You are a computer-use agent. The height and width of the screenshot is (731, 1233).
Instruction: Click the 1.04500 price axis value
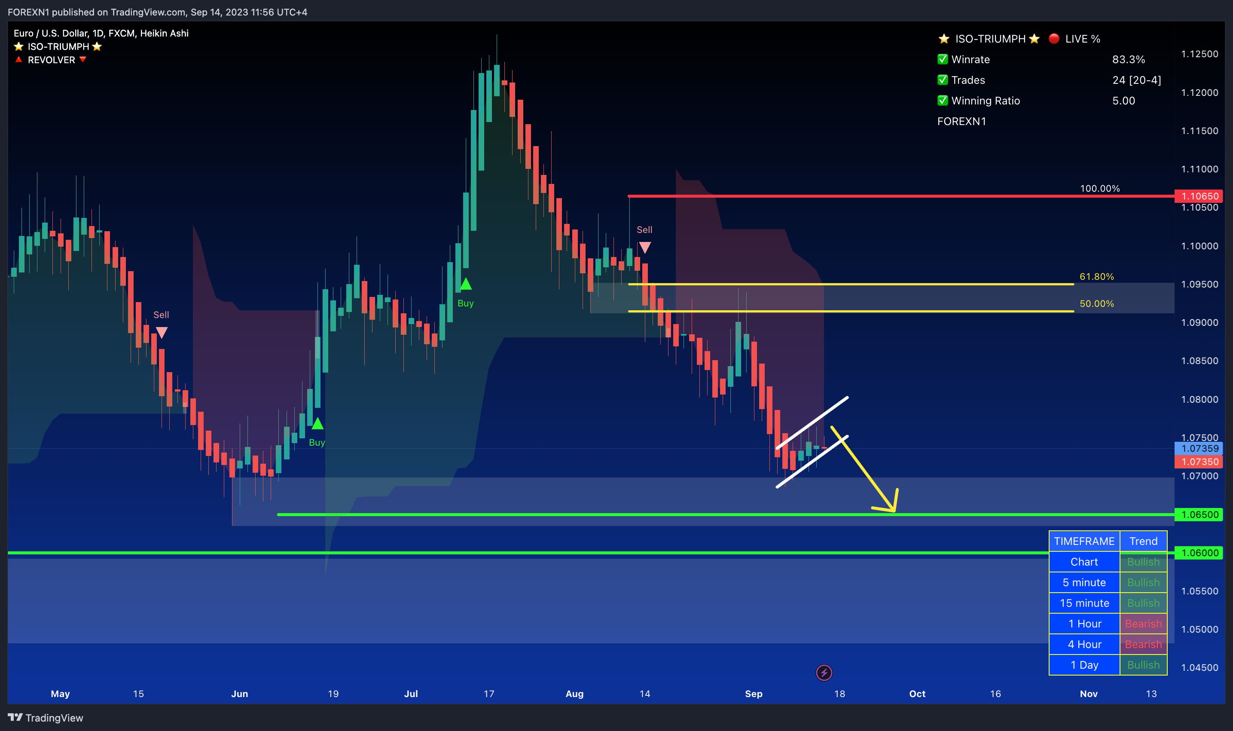[x=1199, y=667]
